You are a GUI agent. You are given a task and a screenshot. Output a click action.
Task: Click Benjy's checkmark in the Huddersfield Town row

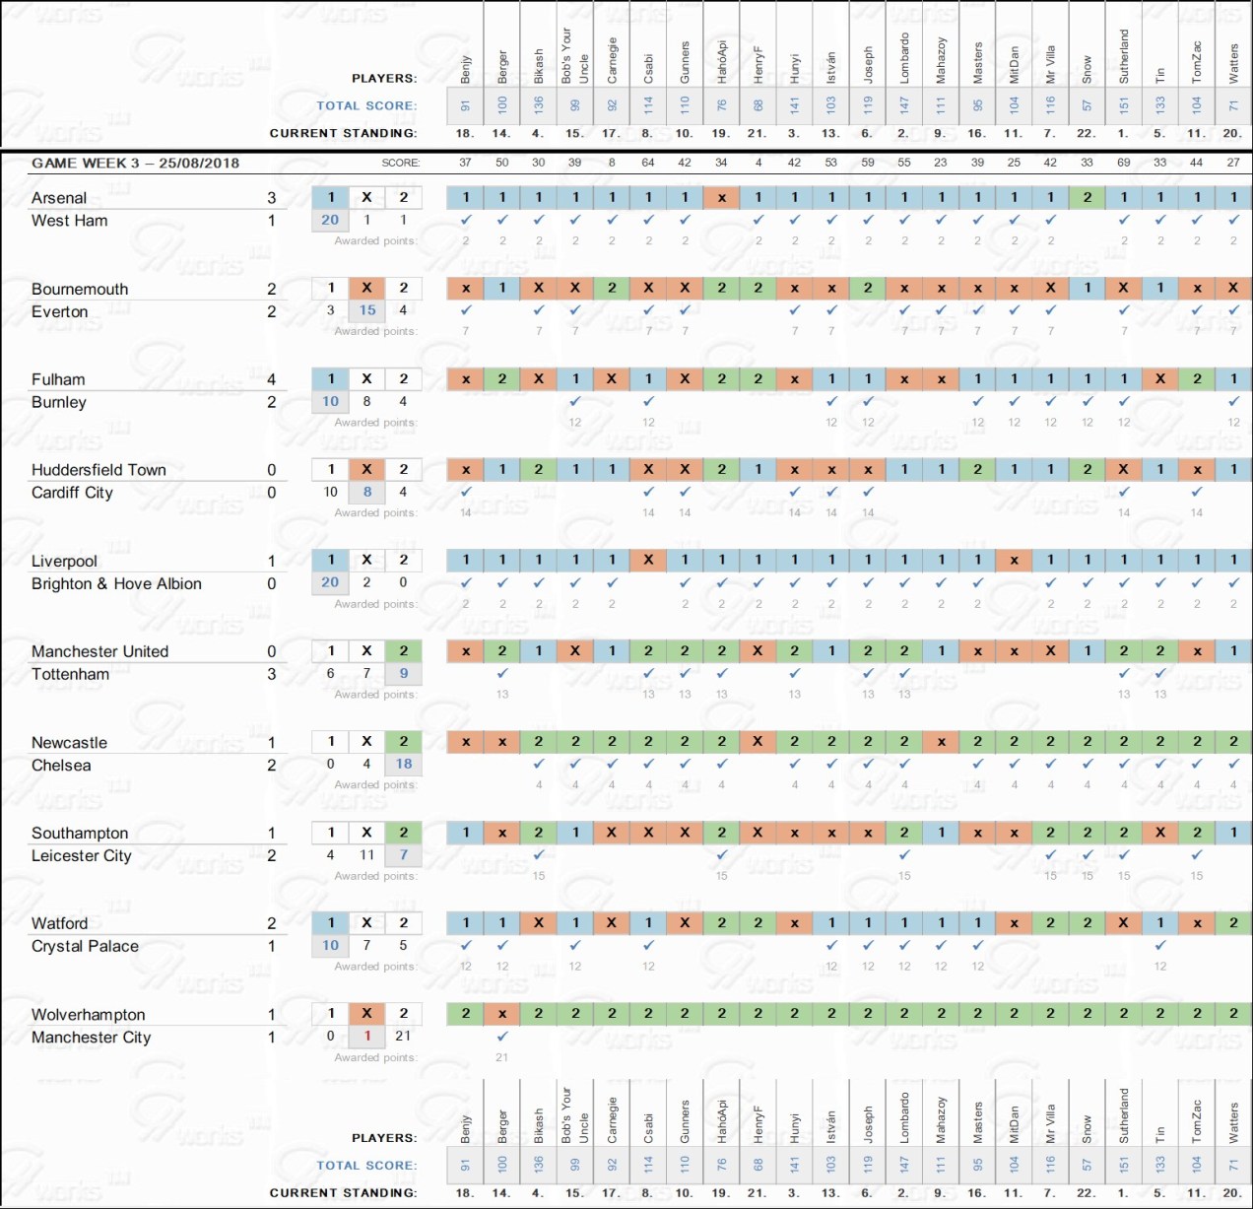466,492
